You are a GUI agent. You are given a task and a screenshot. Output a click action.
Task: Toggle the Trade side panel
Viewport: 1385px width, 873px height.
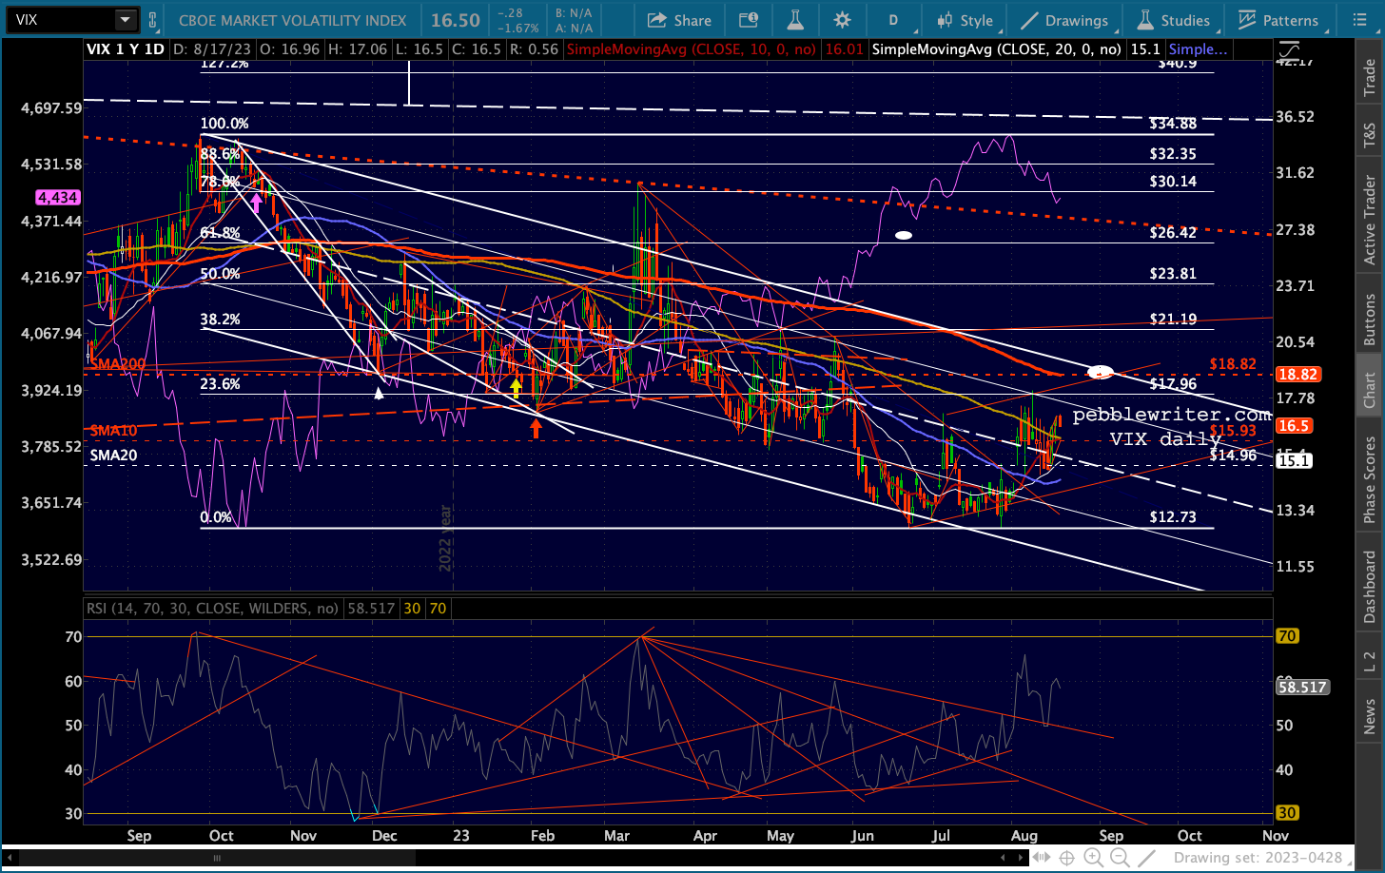pyautogui.click(x=1370, y=78)
